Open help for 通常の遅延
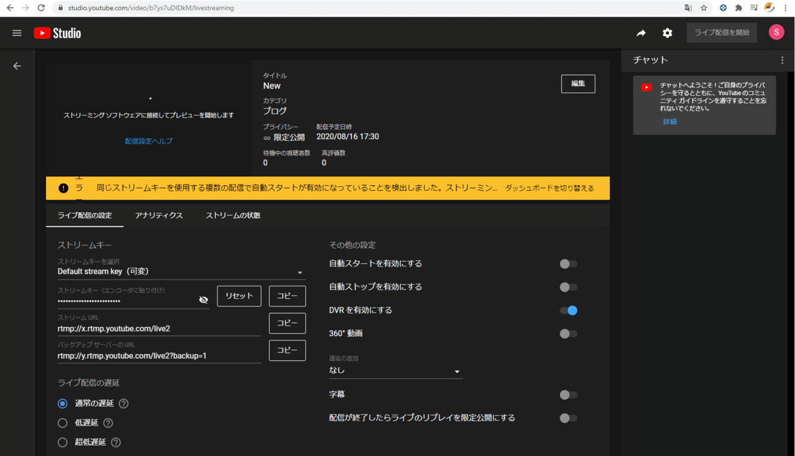The height and width of the screenshot is (456, 795). click(x=124, y=404)
